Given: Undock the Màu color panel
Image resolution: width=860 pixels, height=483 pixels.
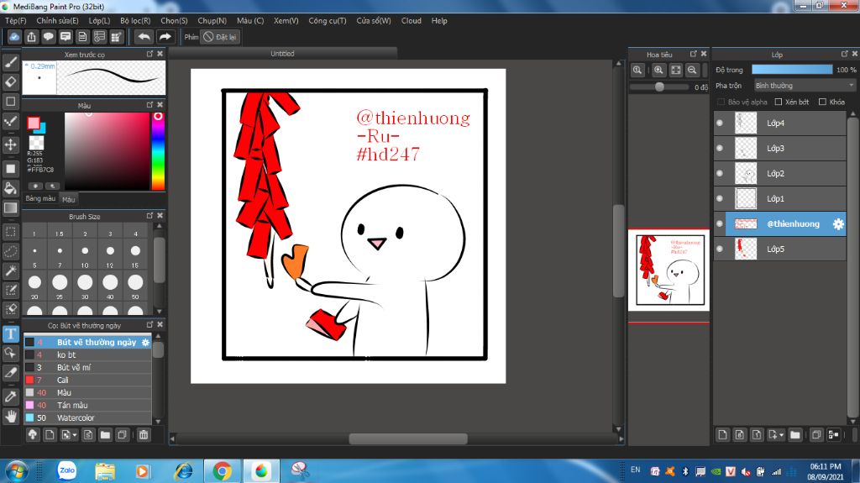Looking at the screenshot, I should [x=149, y=104].
